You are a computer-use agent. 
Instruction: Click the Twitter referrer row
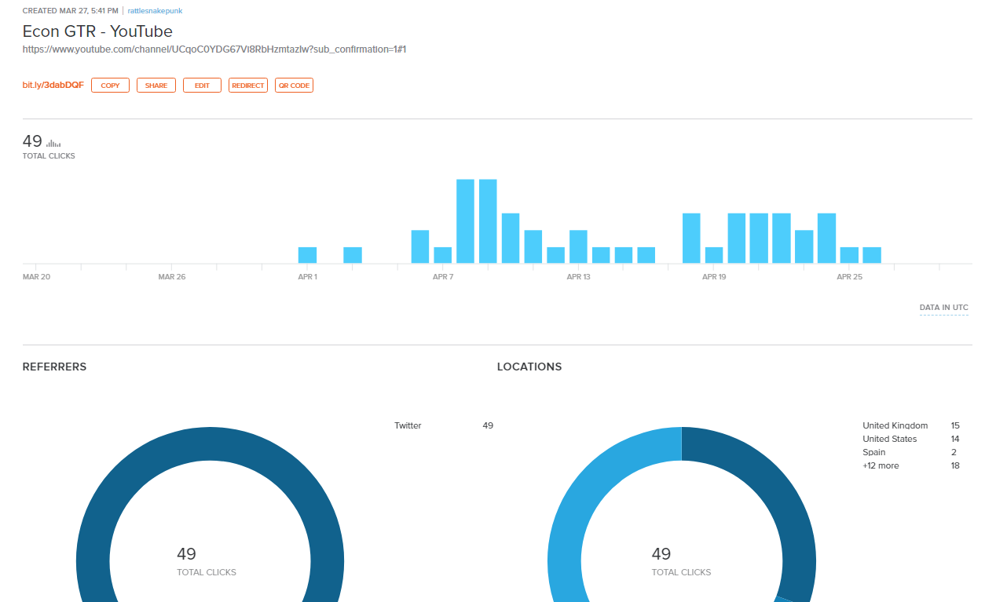(x=444, y=425)
